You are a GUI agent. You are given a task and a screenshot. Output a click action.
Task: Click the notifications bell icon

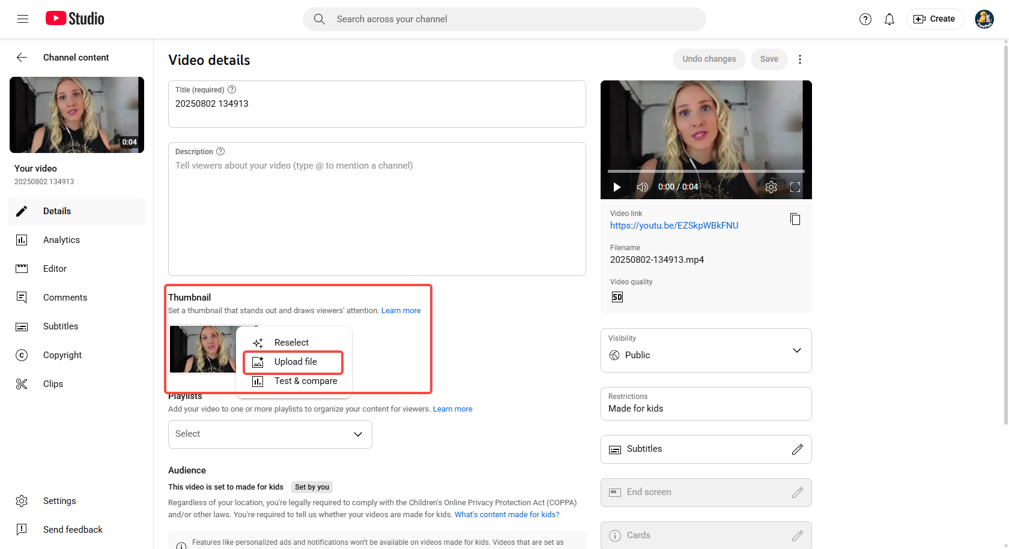889,19
